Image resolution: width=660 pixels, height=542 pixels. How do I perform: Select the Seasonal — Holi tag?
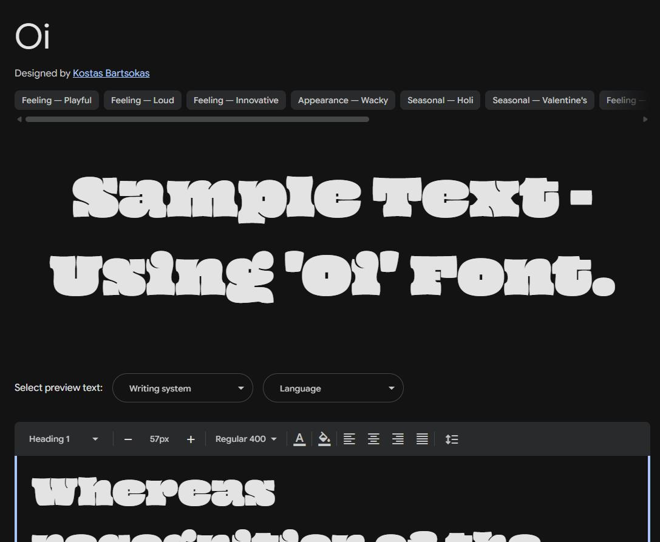[x=440, y=100]
